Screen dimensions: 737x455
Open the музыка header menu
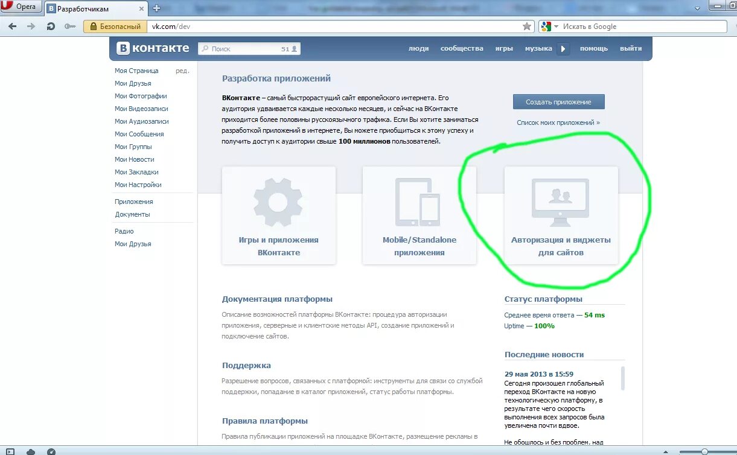pyautogui.click(x=538, y=48)
